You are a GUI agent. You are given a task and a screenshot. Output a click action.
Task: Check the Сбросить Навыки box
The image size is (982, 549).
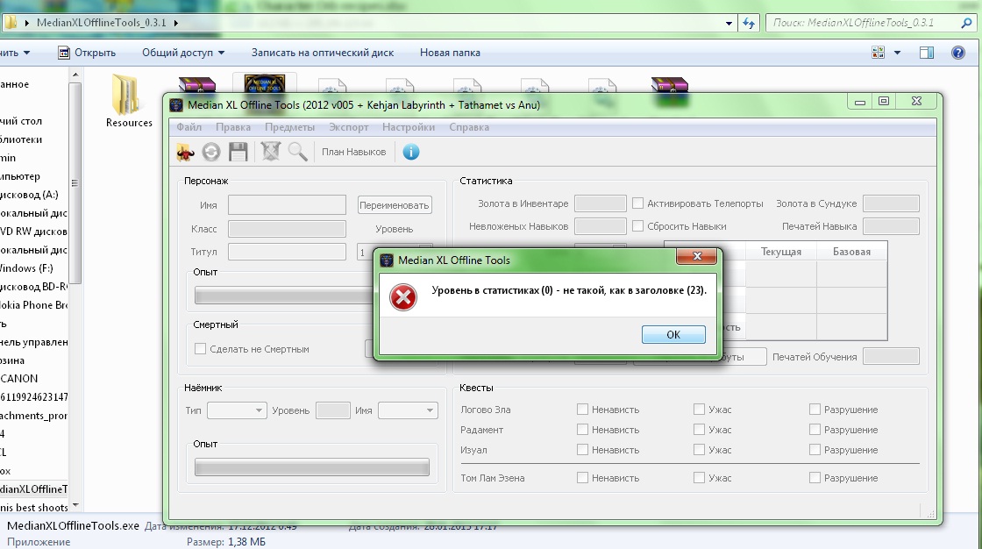[637, 225]
